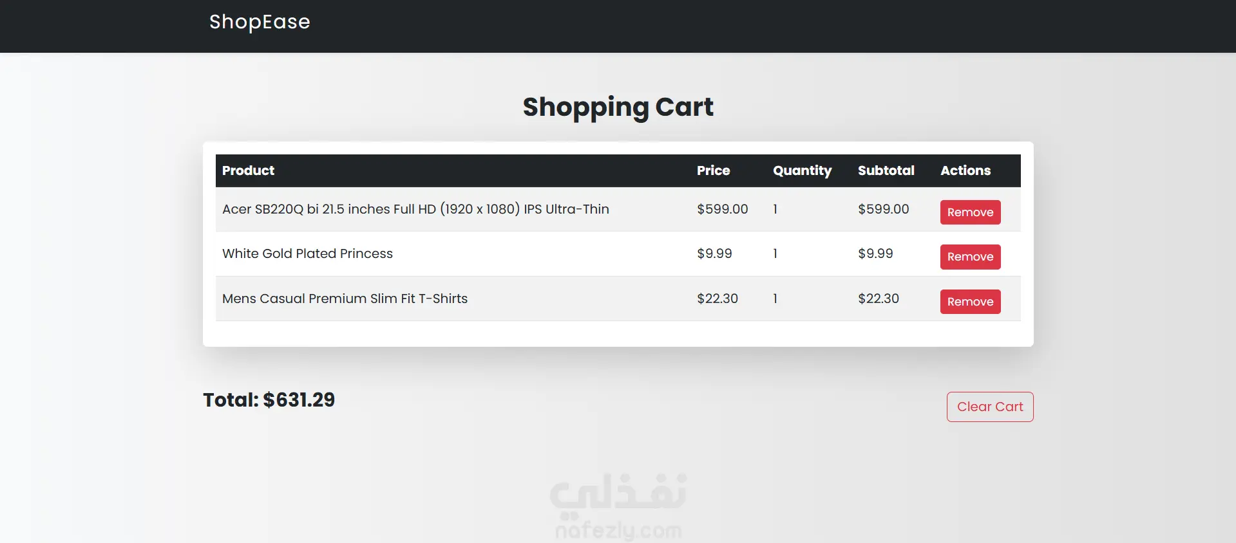Select the Quantity column header

[802, 170]
